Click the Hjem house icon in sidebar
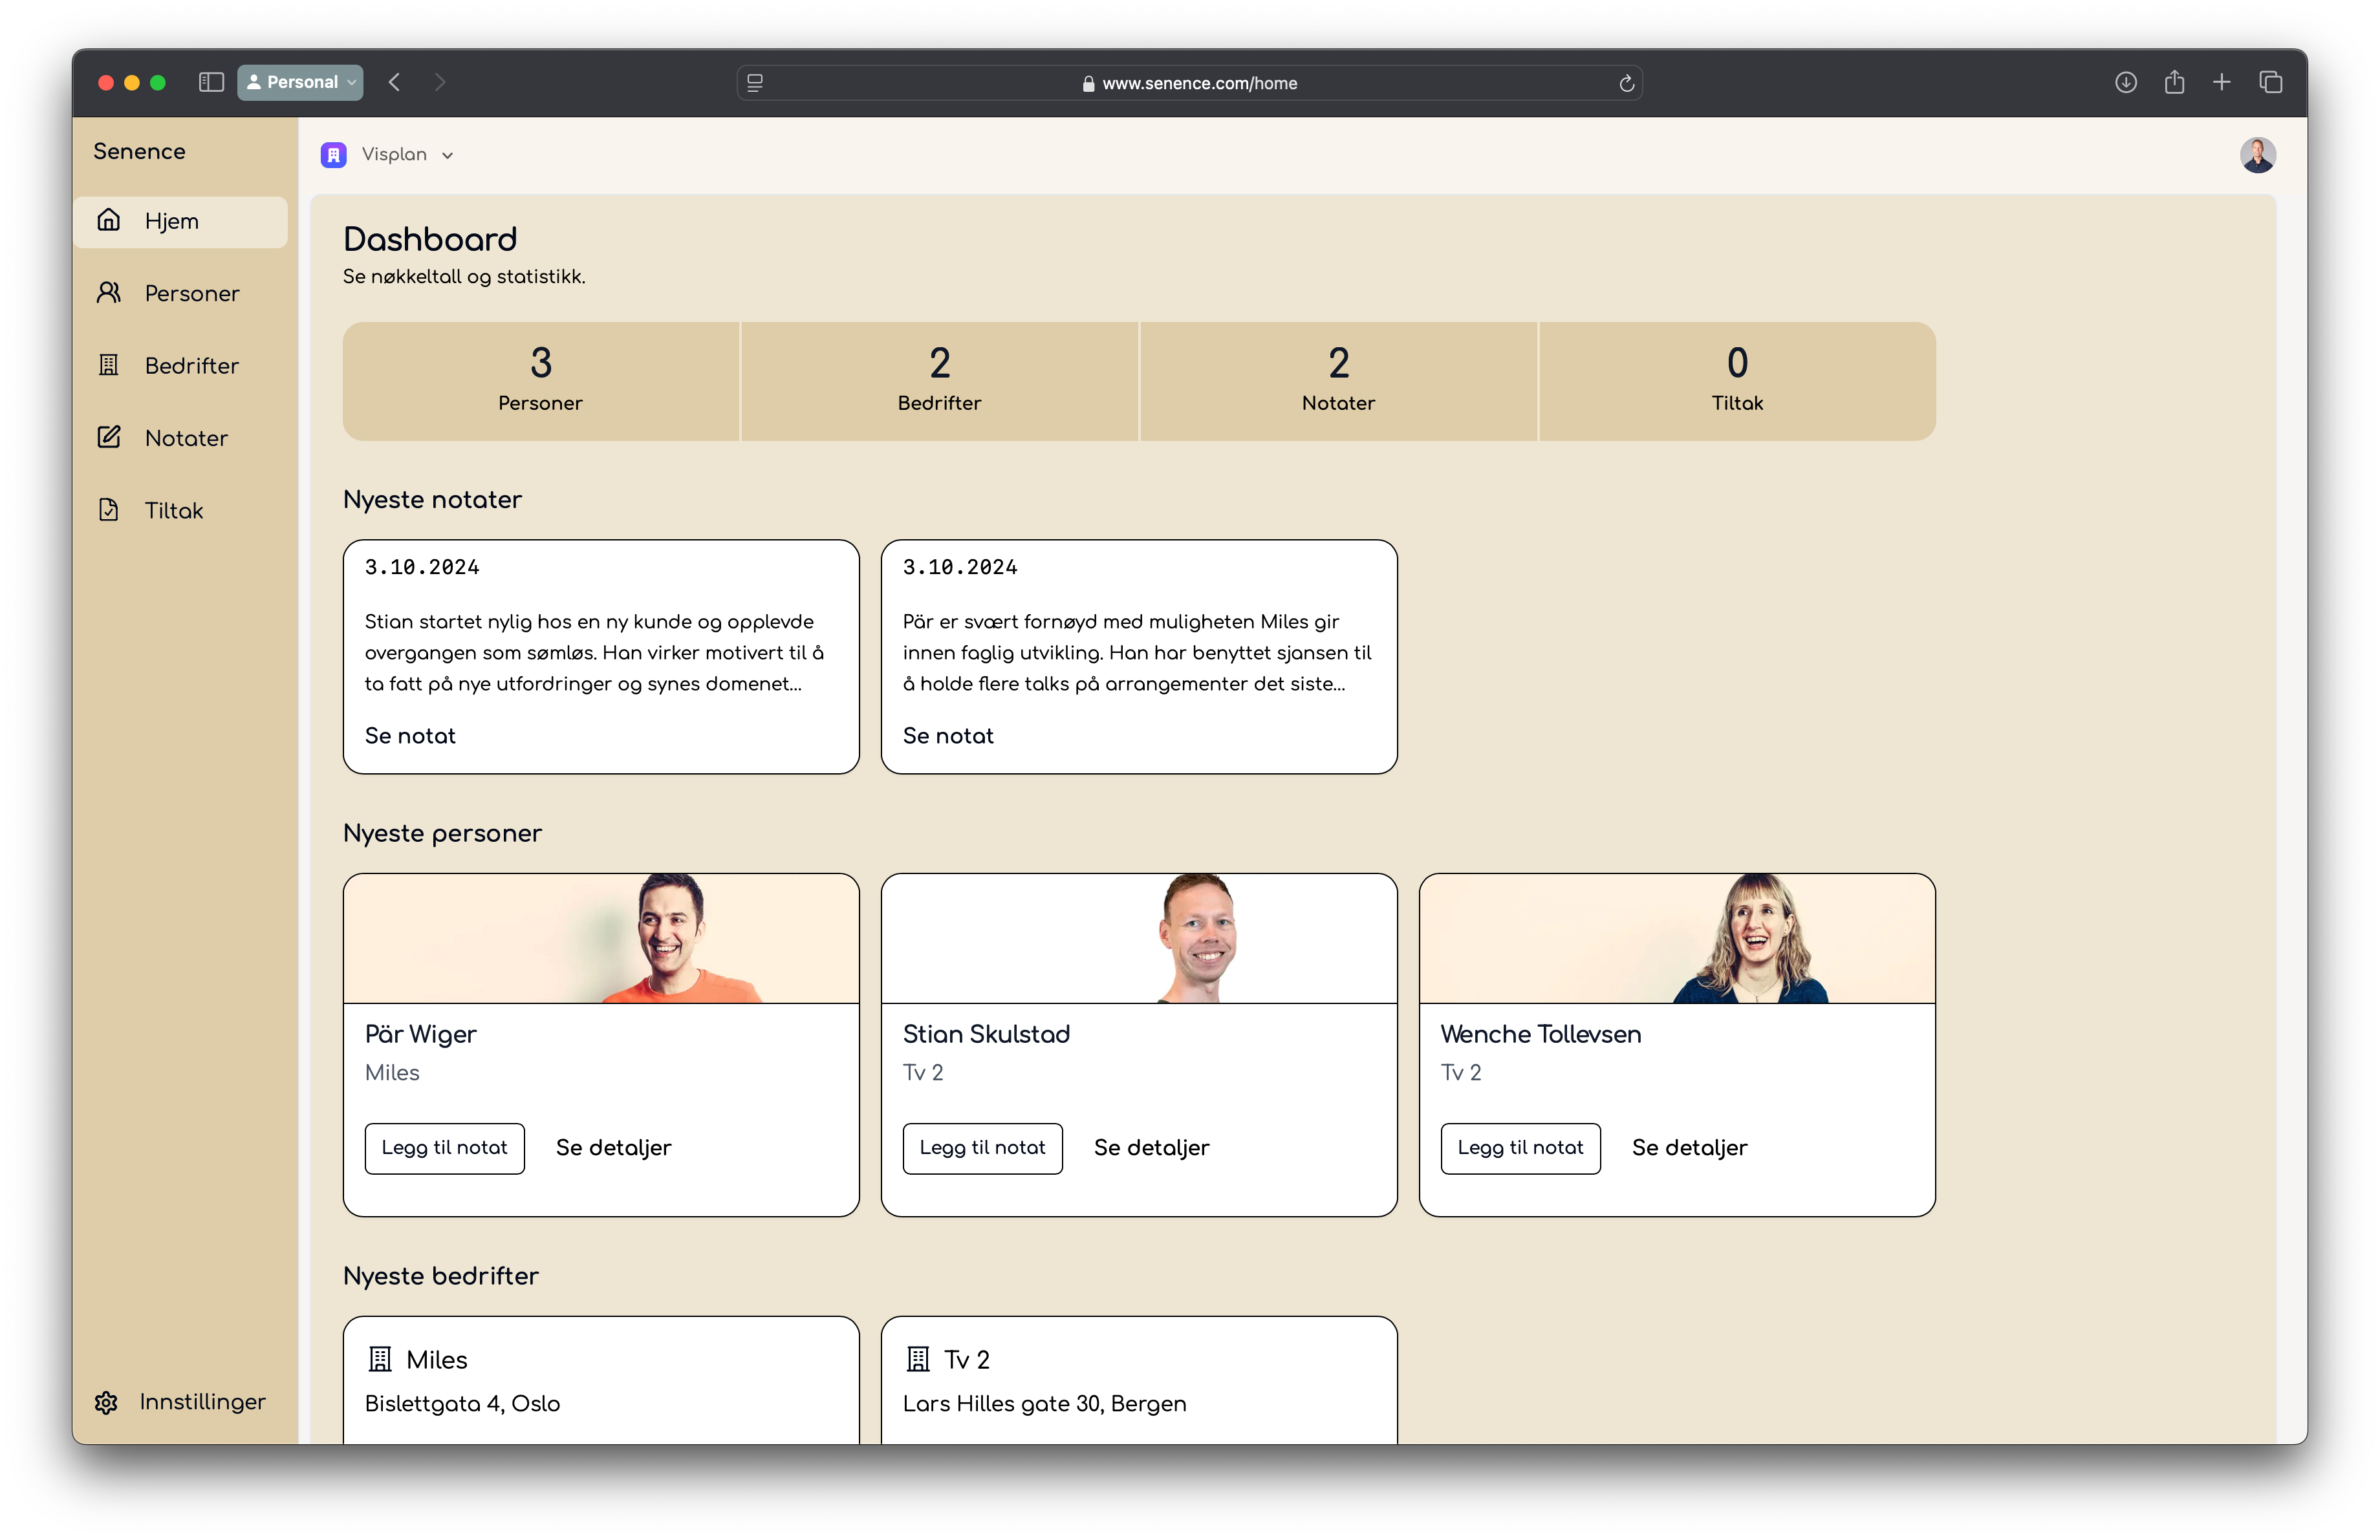This screenshot has width=2380, height=1540. (109, 220)
